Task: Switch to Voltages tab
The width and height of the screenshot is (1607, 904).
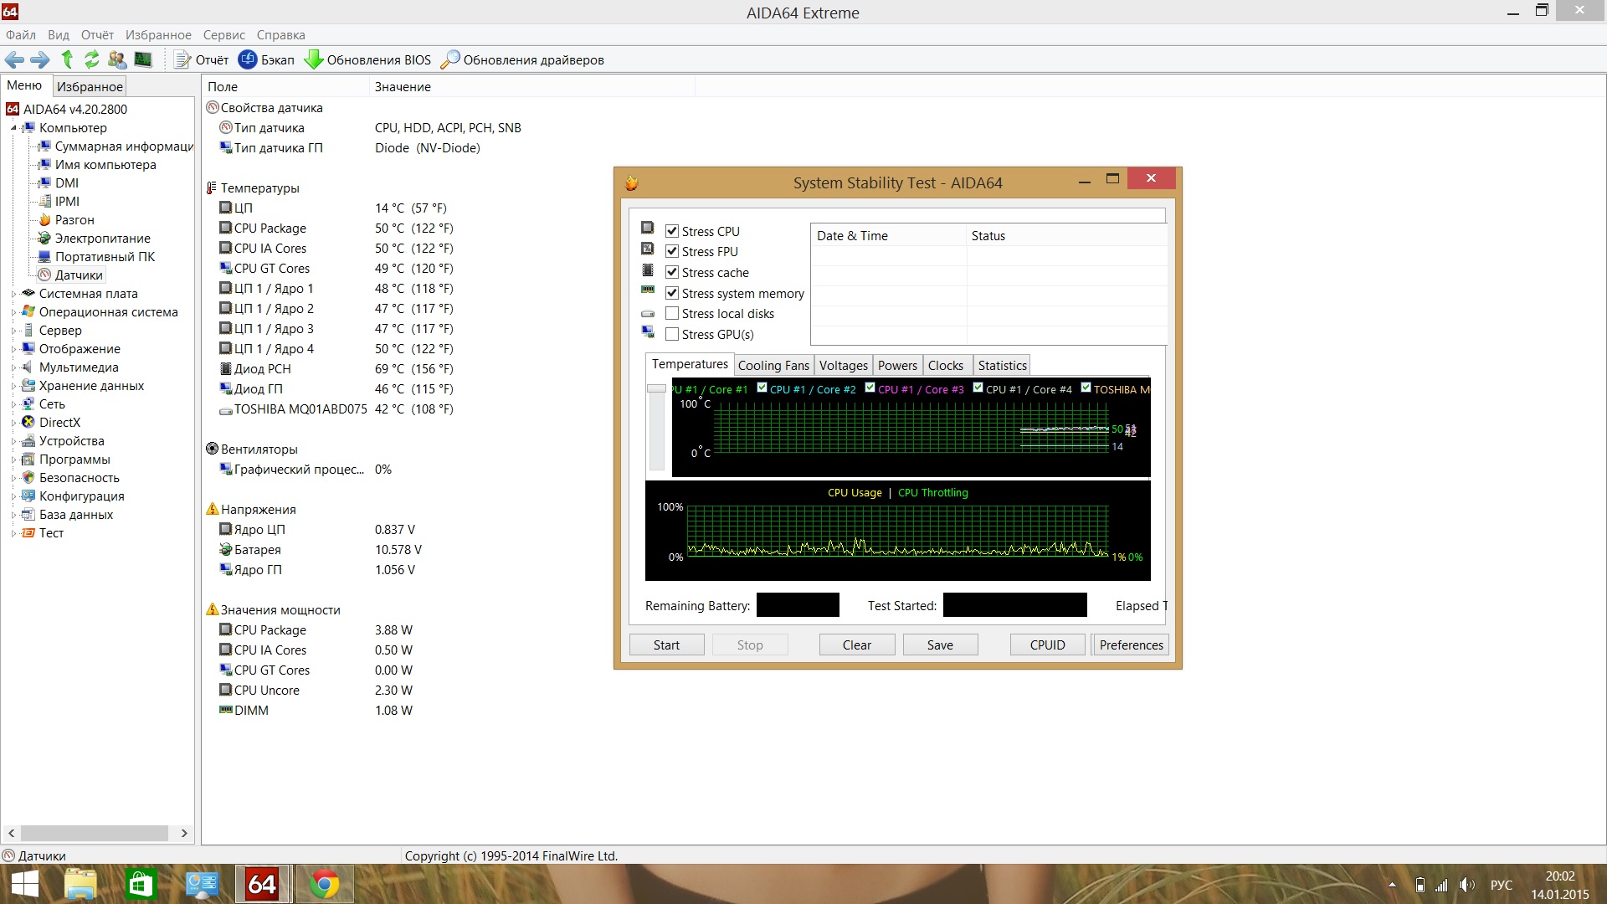Action: (843, 366)
